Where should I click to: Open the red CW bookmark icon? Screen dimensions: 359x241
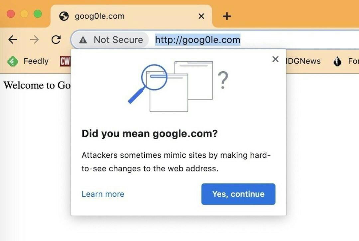(65, 61)
